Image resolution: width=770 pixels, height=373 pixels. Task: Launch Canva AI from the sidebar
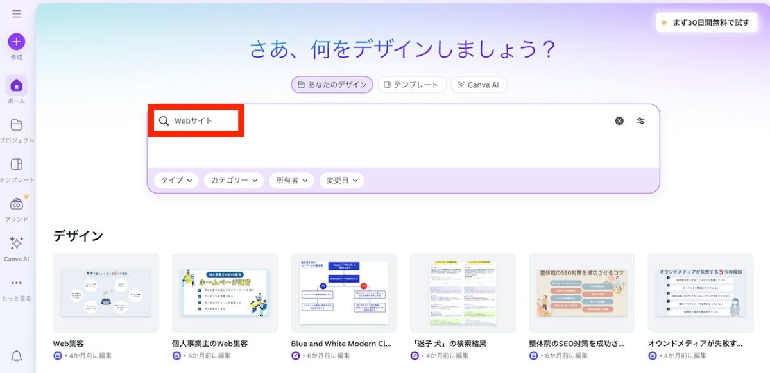coord(17,244)
